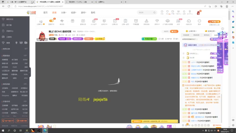Open the DOTA2 category link in the sidebar
236x133 pixels.
tap(25, 60)
